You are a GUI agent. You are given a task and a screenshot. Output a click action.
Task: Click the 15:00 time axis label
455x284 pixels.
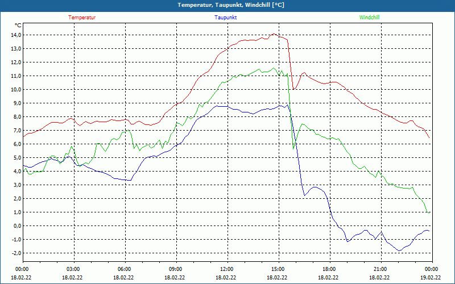tap(279, 269)
